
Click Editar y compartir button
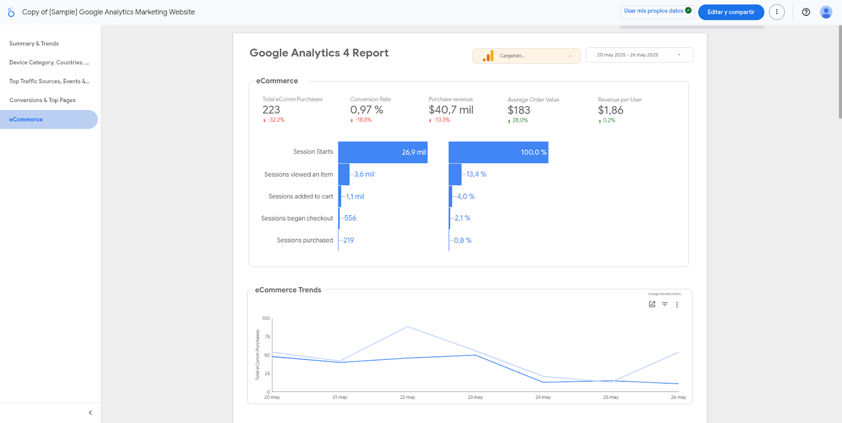pyautogui.click(x=731, y=12)
